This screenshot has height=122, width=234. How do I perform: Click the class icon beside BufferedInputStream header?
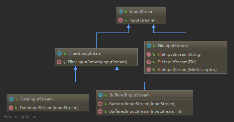(101, 95)
